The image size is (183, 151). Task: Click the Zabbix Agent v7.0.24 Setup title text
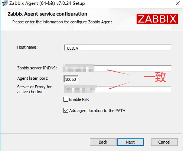click(47, 3)
